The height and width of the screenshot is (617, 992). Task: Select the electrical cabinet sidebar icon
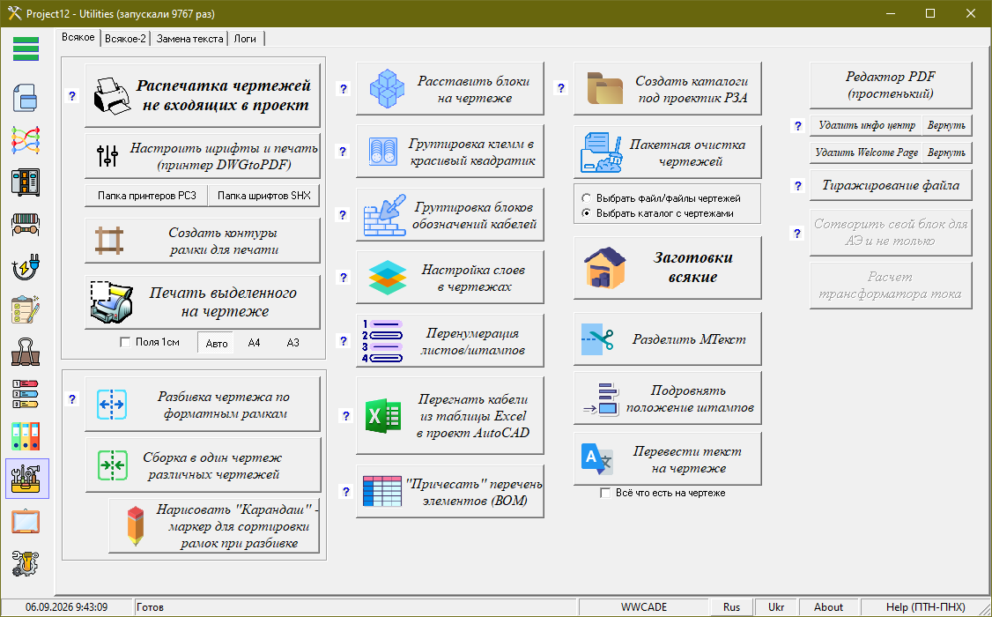click(26, 182)
